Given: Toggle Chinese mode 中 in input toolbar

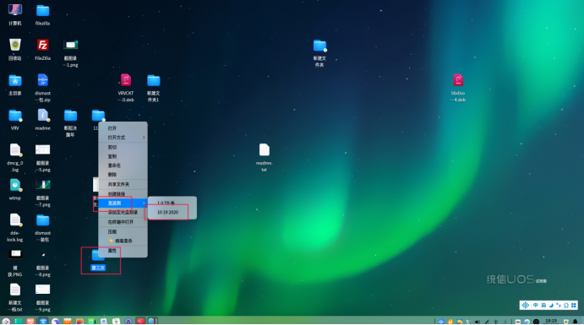Looking at the screenshot, I should click(535, 306).
